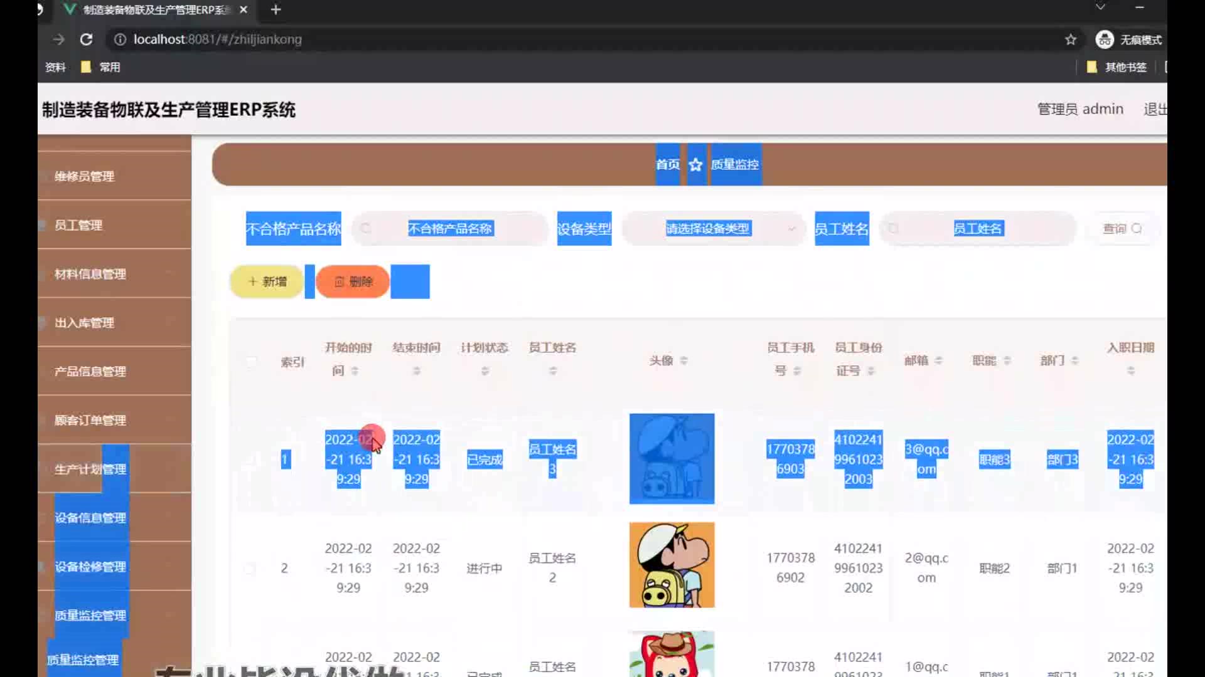Click the 员工姓名2 cell
The width and height of the screenshot is (1205, 677).
(552, 568)
